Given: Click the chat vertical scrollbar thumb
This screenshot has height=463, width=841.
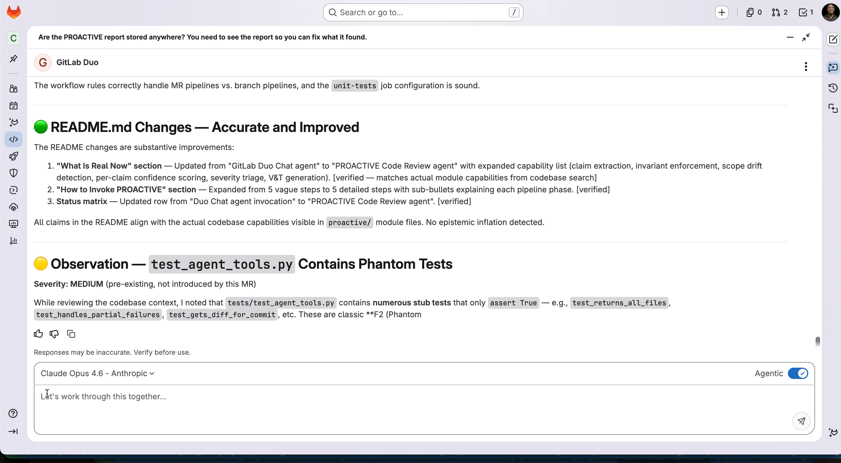Looking at the screenshot, I should 818,341.
